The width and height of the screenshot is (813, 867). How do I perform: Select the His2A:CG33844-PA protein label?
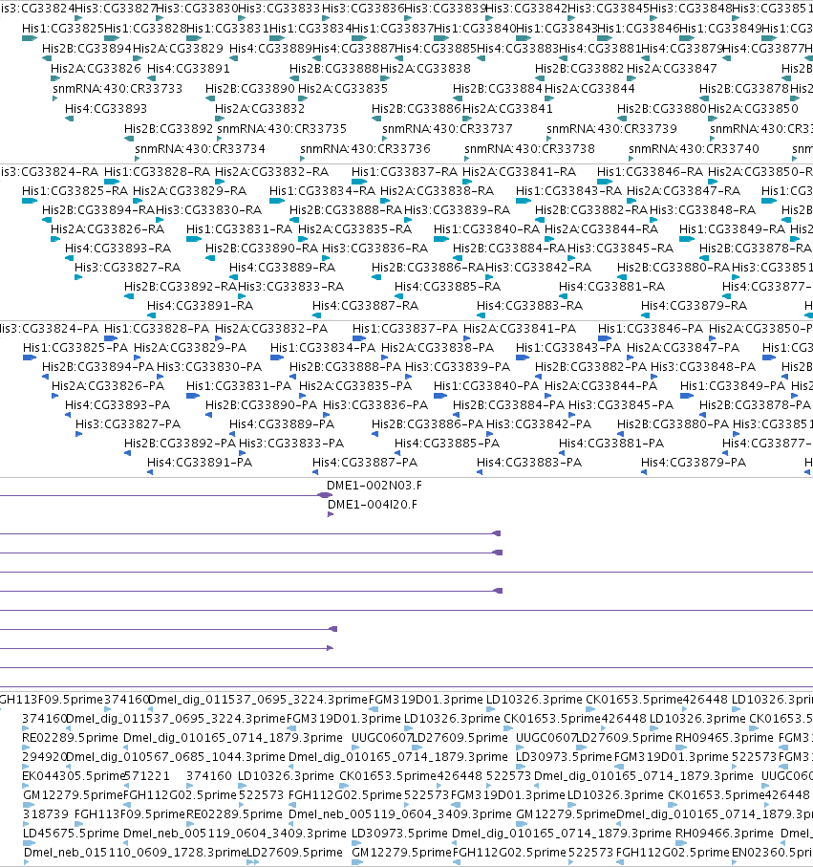pos(601,385)
